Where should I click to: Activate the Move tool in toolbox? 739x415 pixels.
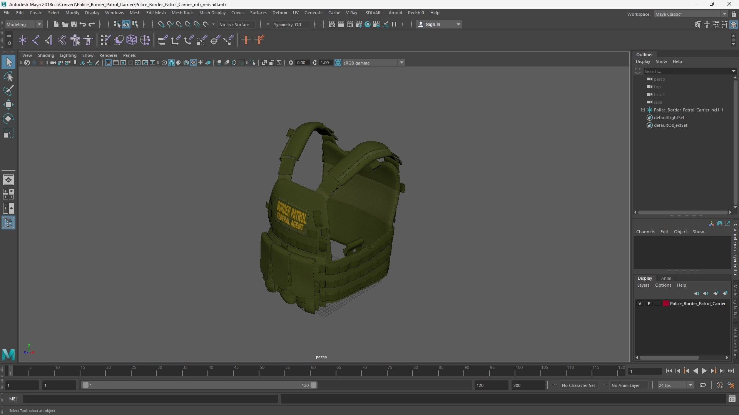8,105
